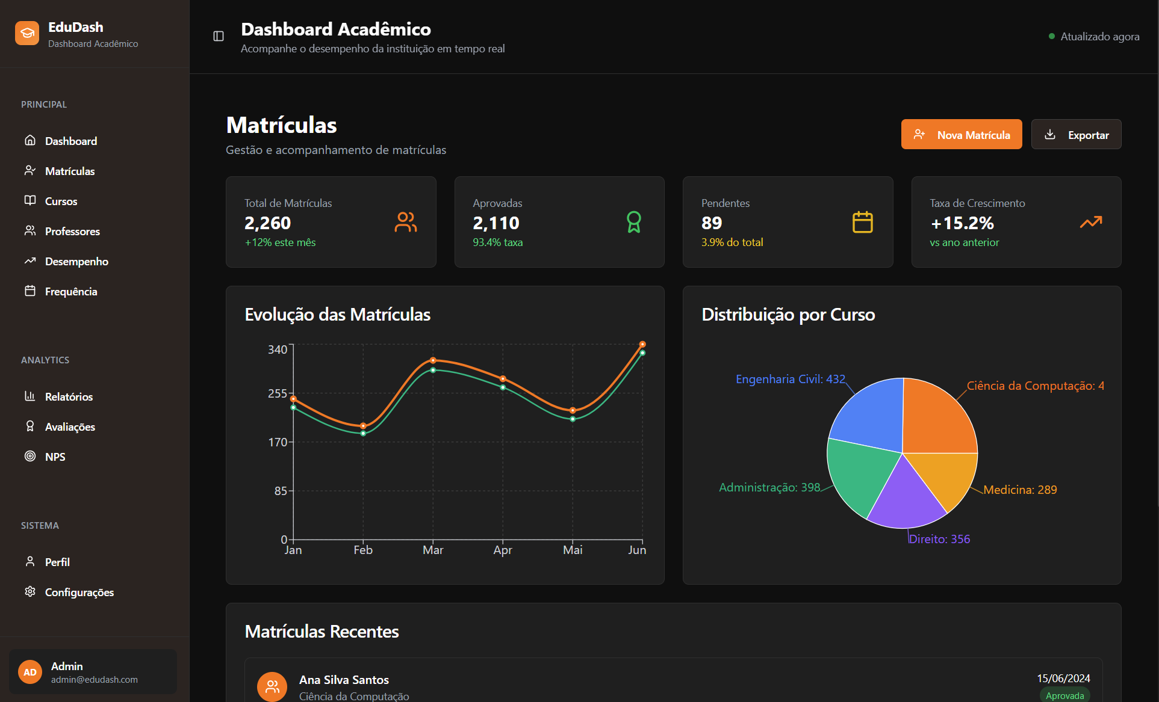Click the yellow calendar icon on Pendentes card
The width and height of the screenshot is (1159, 702).
click(862, 222)
